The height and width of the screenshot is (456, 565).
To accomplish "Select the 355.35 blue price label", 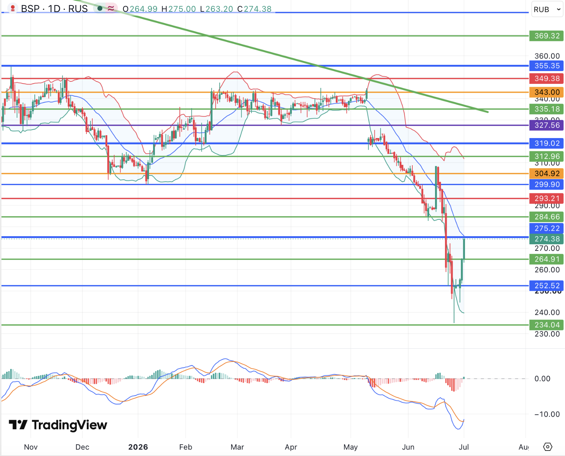I will (546, 66).
